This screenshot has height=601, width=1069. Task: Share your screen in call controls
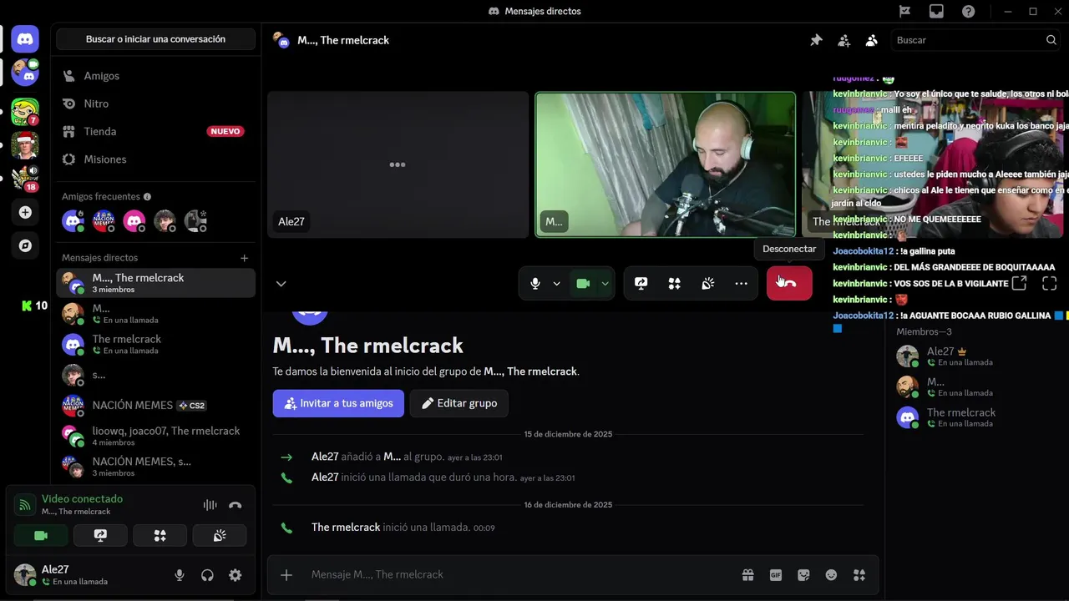coord(641,284)
